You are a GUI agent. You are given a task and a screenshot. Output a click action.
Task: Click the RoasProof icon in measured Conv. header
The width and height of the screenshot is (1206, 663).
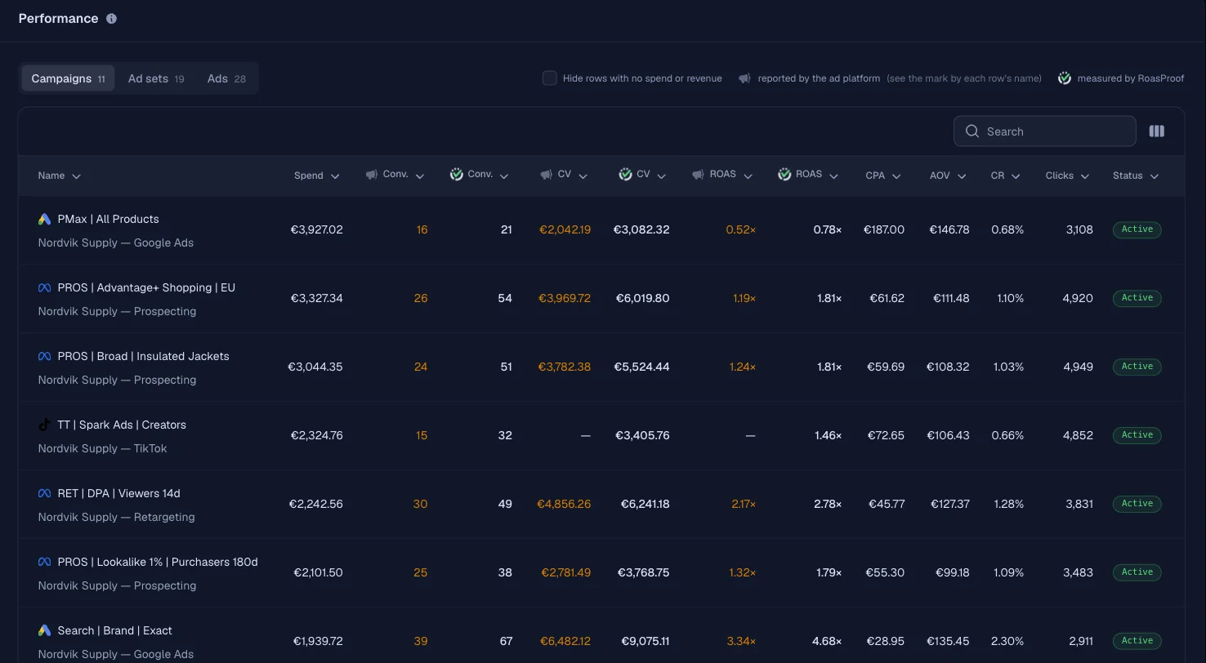tap(456, 175)
